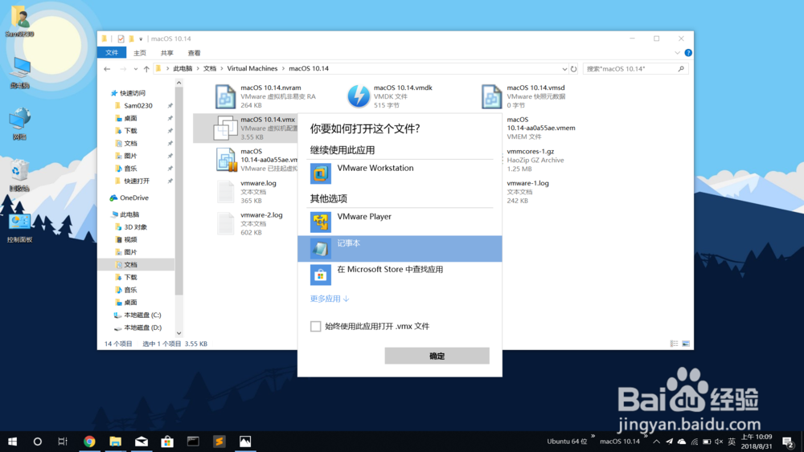
Task: Open the 共享 ribbon tab
Action: [166, 53]
